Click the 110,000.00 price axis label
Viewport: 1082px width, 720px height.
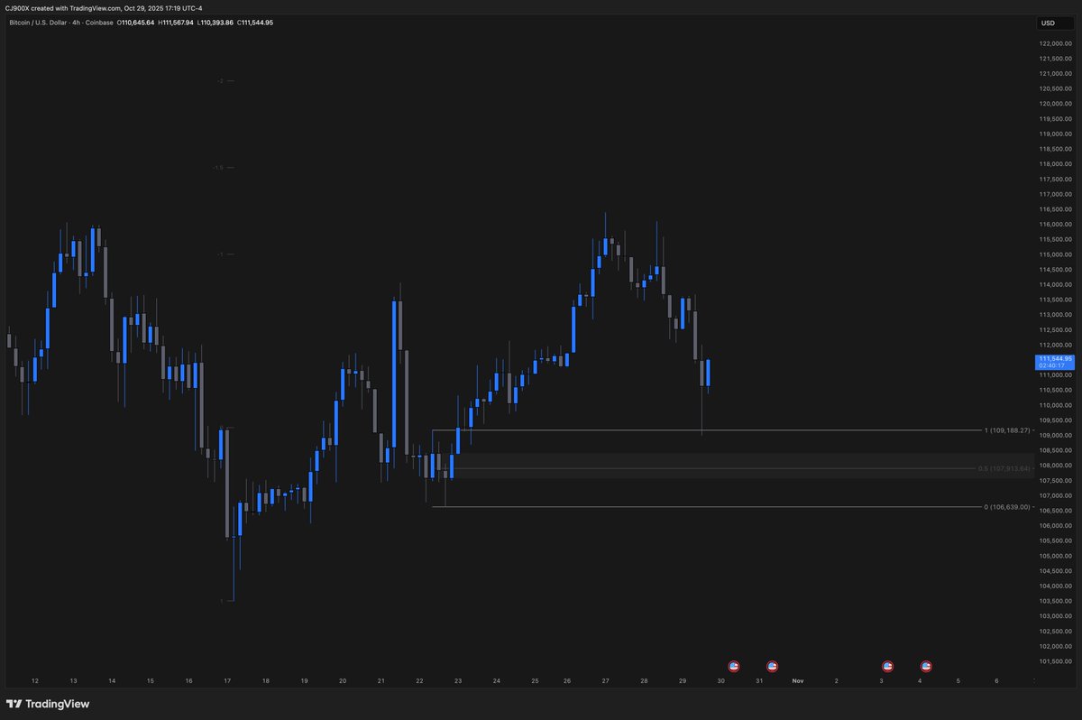pyautogui.click(x=1055, y=405)
